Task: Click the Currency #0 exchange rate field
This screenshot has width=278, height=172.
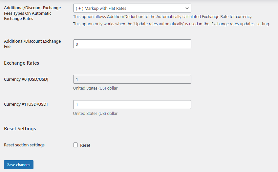Action: click(x=132, y=79)
